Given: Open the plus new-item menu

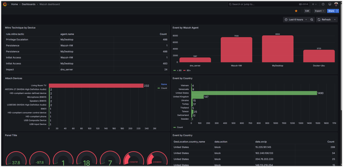Looking at the screenshot, I should (x=314, y=4).
